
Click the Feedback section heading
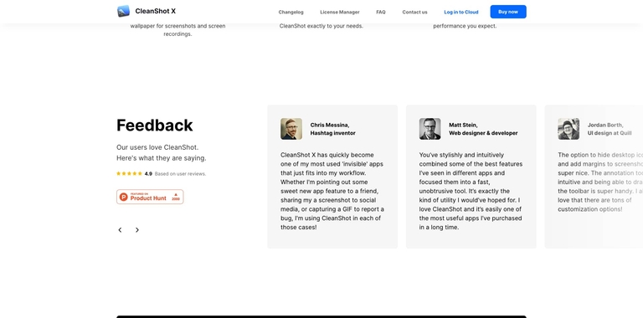click(155, 126)
